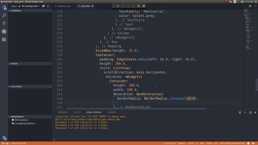Open the network indicator in the top bar

point(231,2)
